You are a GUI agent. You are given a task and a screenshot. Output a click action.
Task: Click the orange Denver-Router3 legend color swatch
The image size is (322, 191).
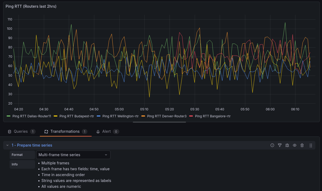tap(144, 116)
